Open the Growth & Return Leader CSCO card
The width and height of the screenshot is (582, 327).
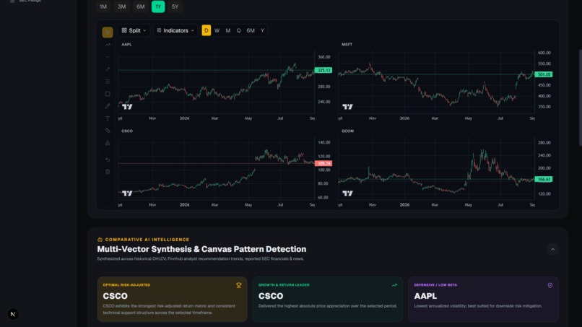tap(328, 299)
